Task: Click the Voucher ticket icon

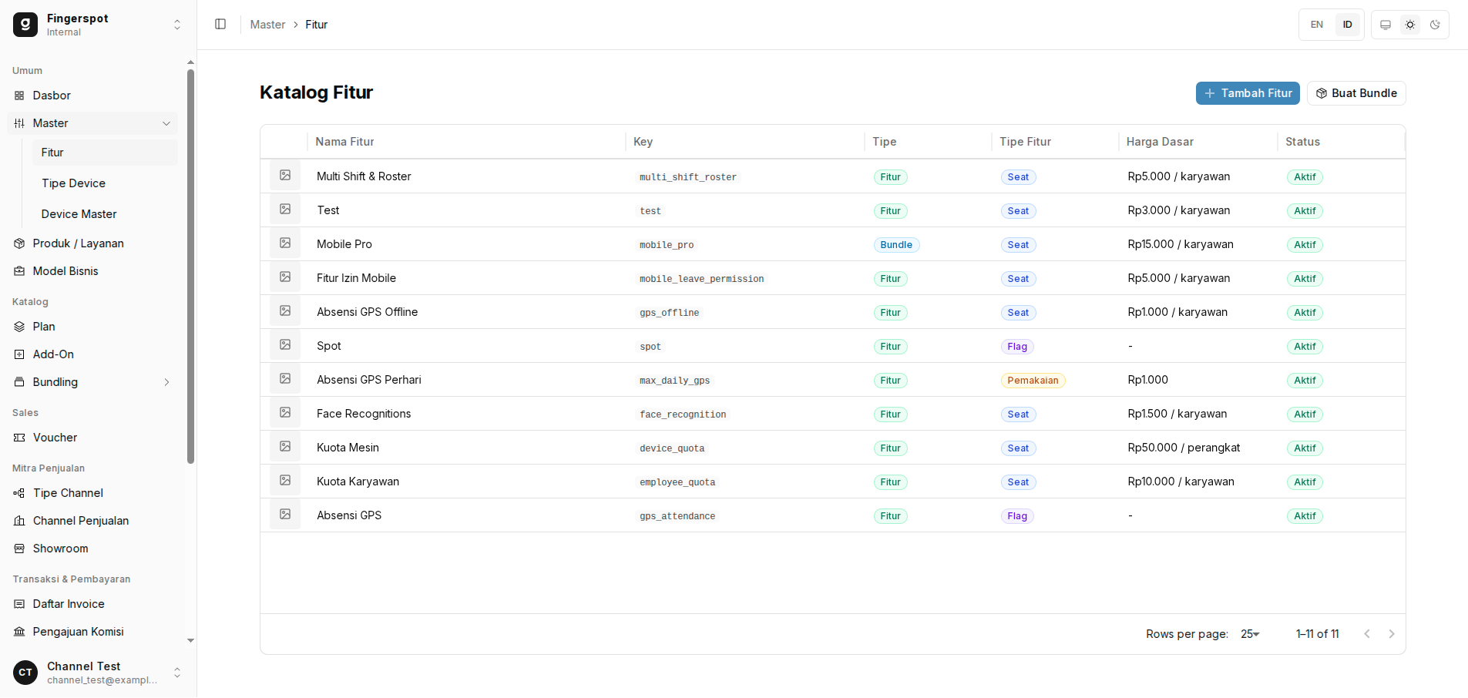Action: click(x=19, y=438)
